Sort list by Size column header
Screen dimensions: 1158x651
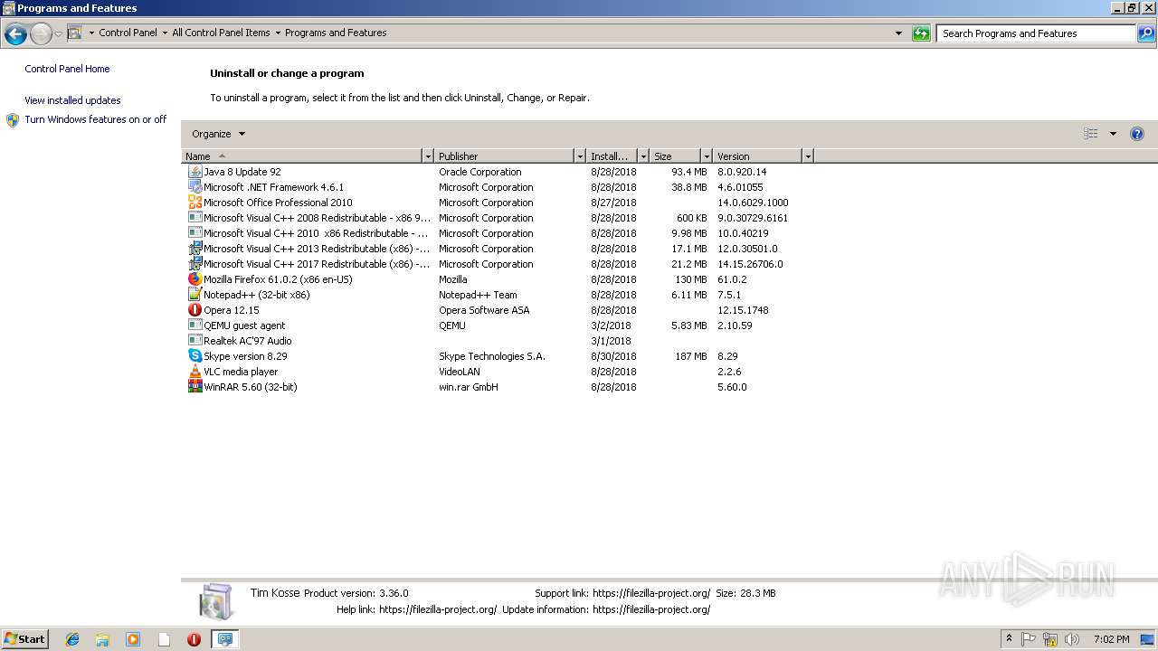[x=676, y=156]
